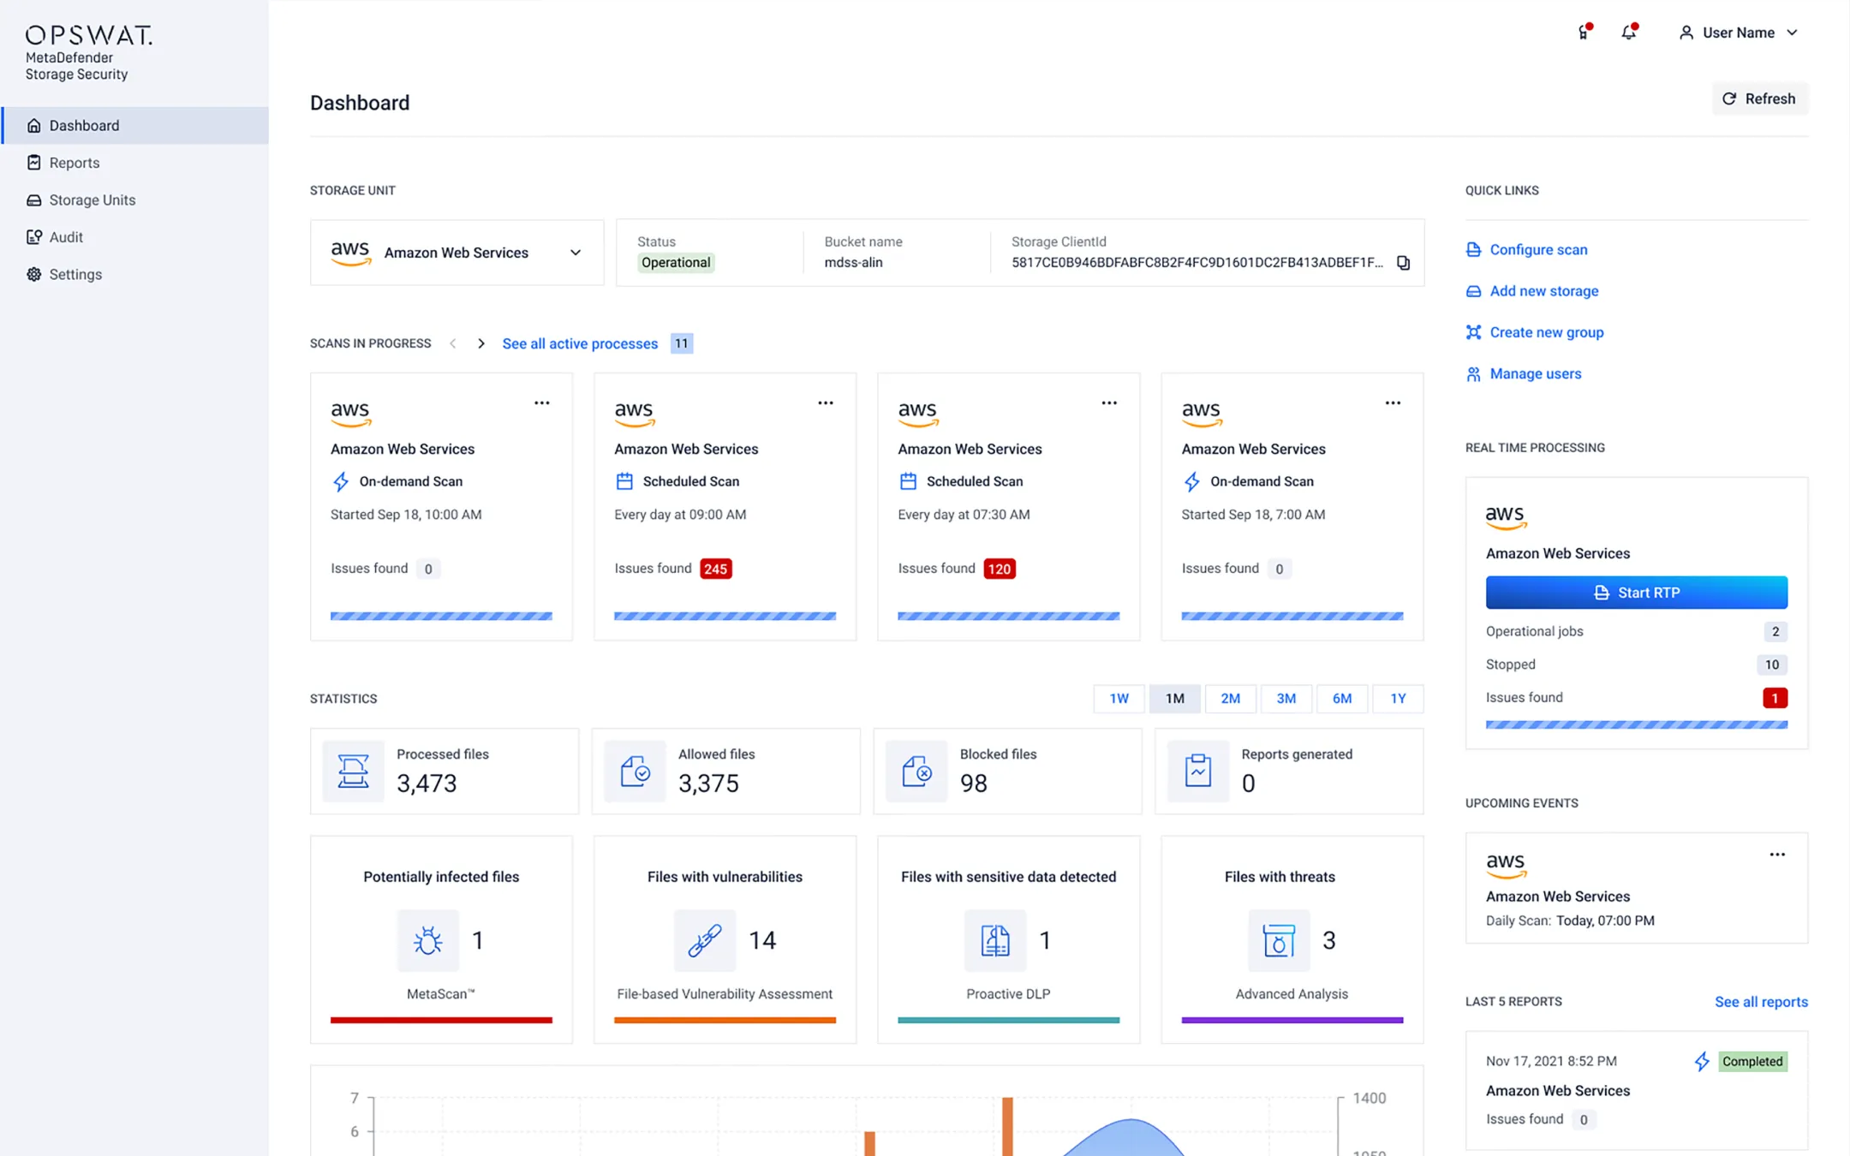Image resolution: width=1850 pixels, height=1156 pixels.
Task: Open the Audit section in the sidebar
Action: [65, 237]
